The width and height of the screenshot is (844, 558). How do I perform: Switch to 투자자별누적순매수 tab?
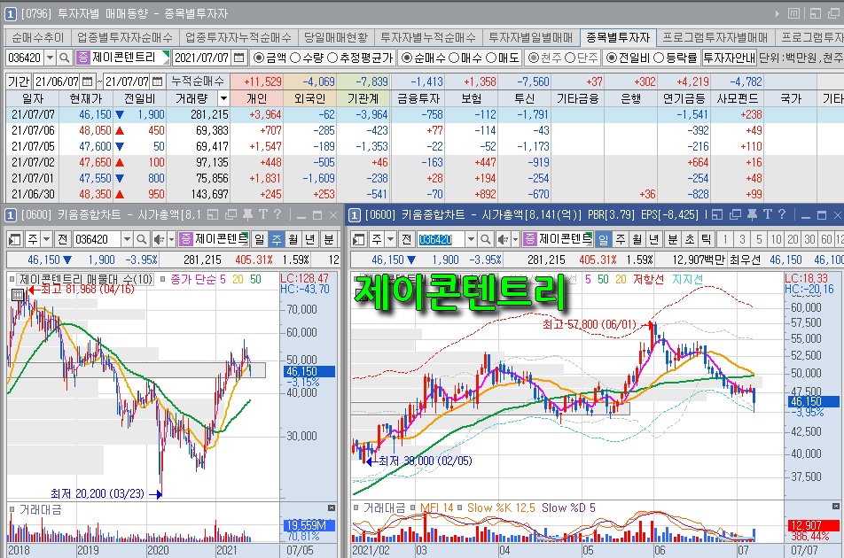click(428, 37)
